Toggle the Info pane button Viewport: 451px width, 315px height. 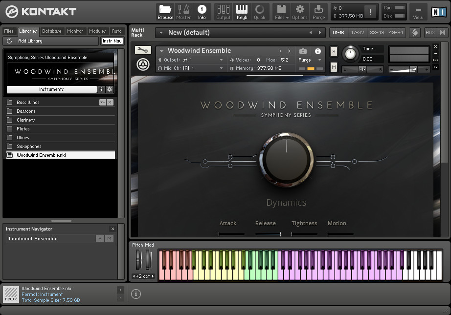[x=202, y=12]
